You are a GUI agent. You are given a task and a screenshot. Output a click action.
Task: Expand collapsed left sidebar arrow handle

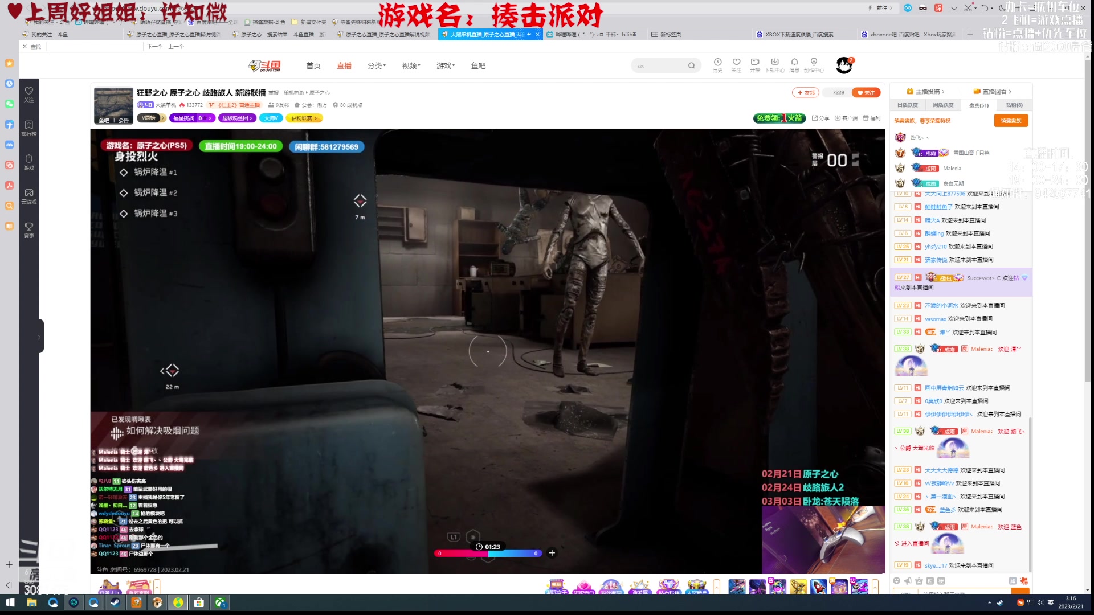[39, 337]
